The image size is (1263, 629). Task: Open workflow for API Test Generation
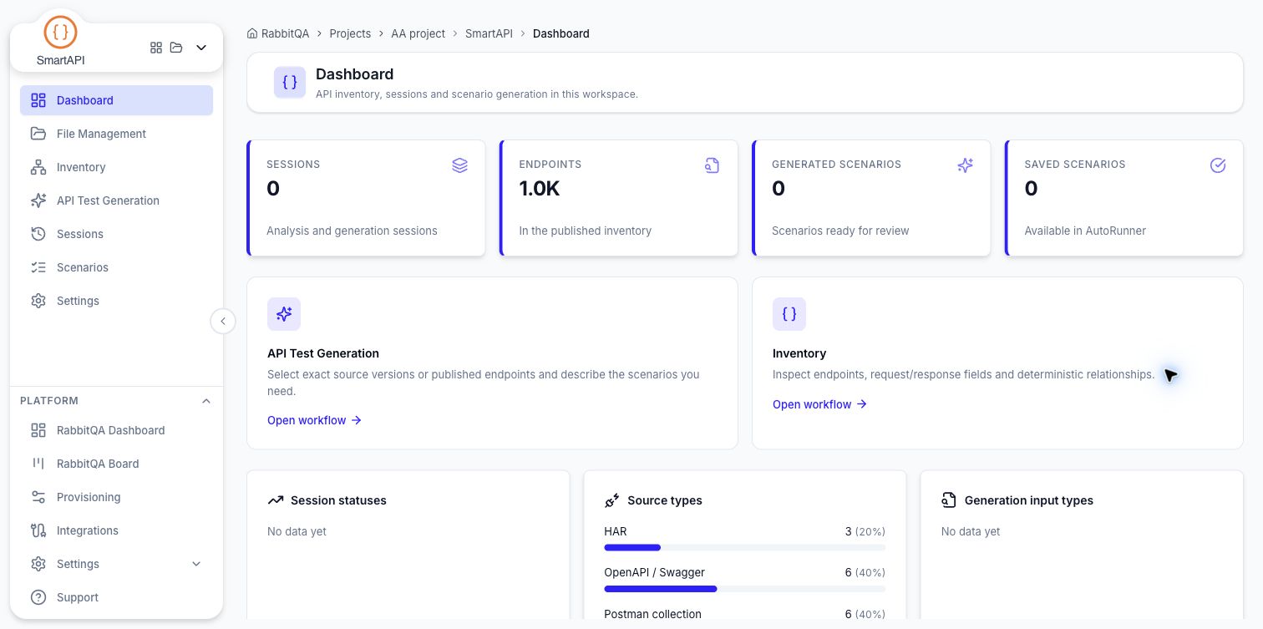[314, 420]
